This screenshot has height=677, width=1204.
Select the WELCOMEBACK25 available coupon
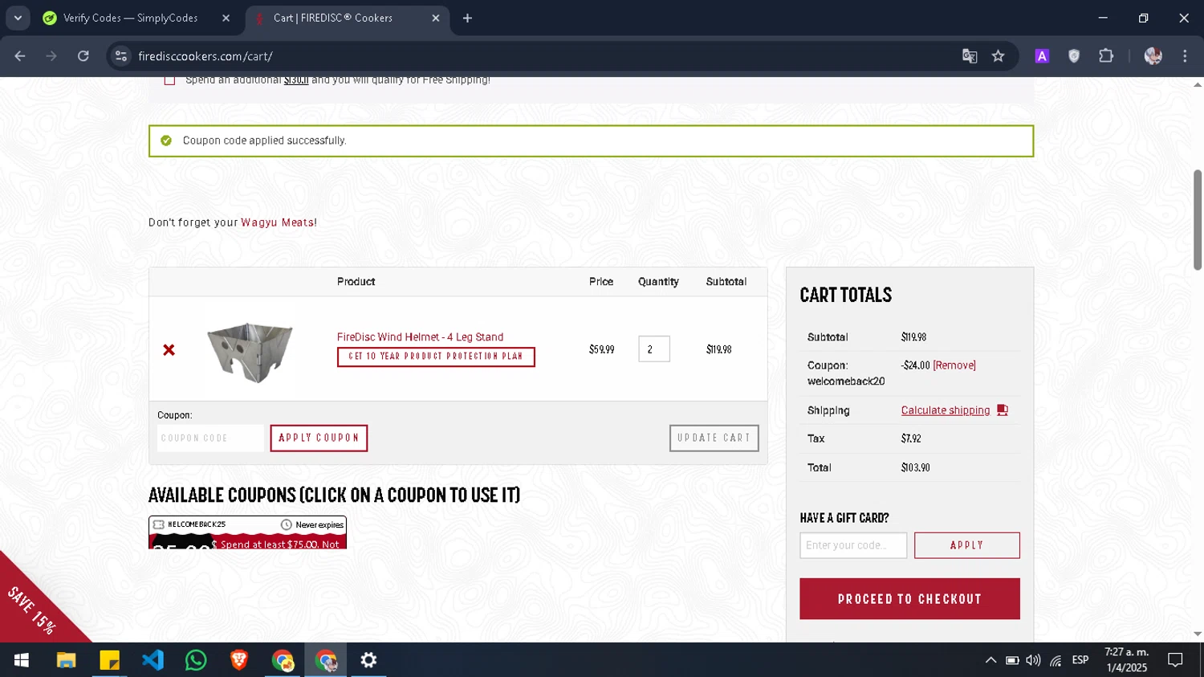(247, 532)
